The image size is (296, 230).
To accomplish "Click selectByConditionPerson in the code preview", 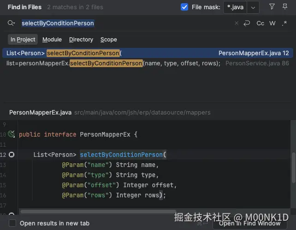I will pyautogui.click(x=121, y=155).
